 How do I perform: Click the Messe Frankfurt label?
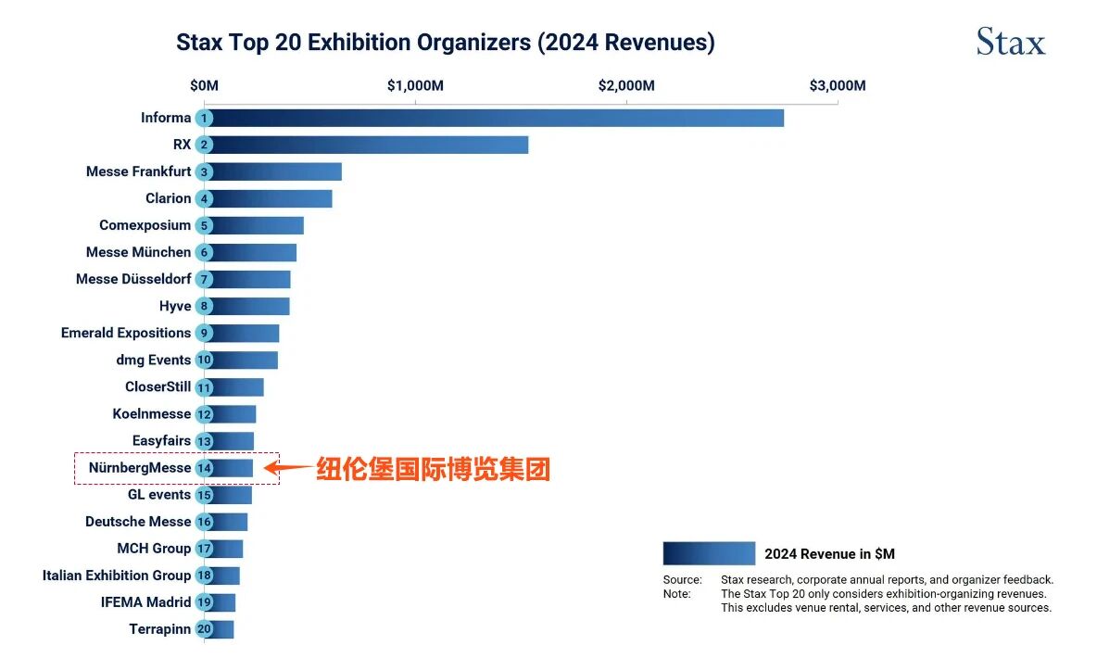point(138,171)
